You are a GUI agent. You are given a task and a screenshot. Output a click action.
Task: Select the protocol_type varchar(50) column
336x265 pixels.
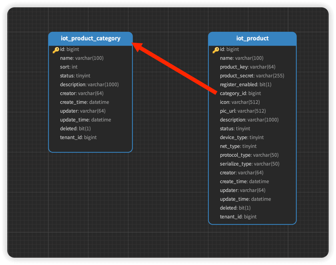[x=249, y=155]
